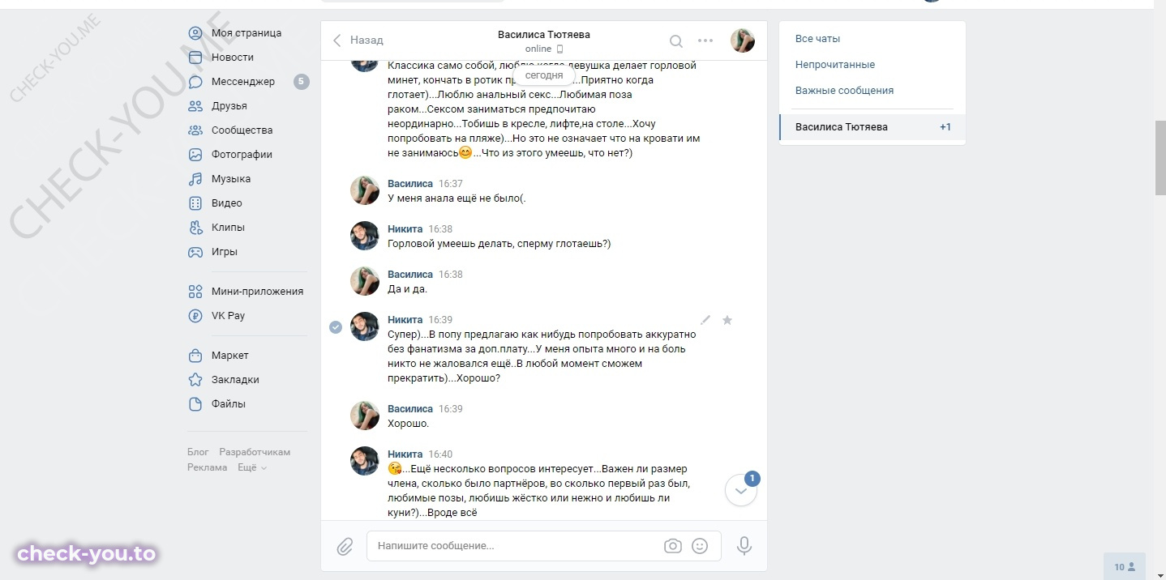Search within the conversation using magnifier icon

click(x=675, y=41)
